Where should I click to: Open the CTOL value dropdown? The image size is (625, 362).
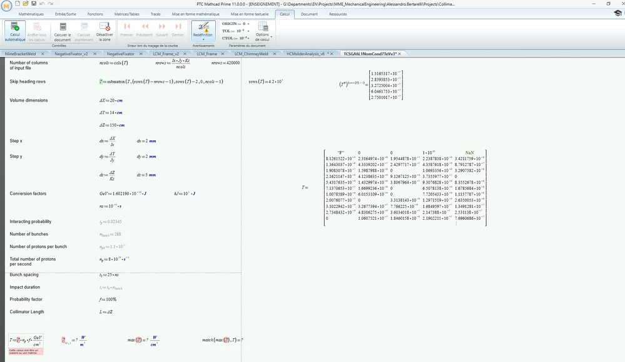(249, 38)
